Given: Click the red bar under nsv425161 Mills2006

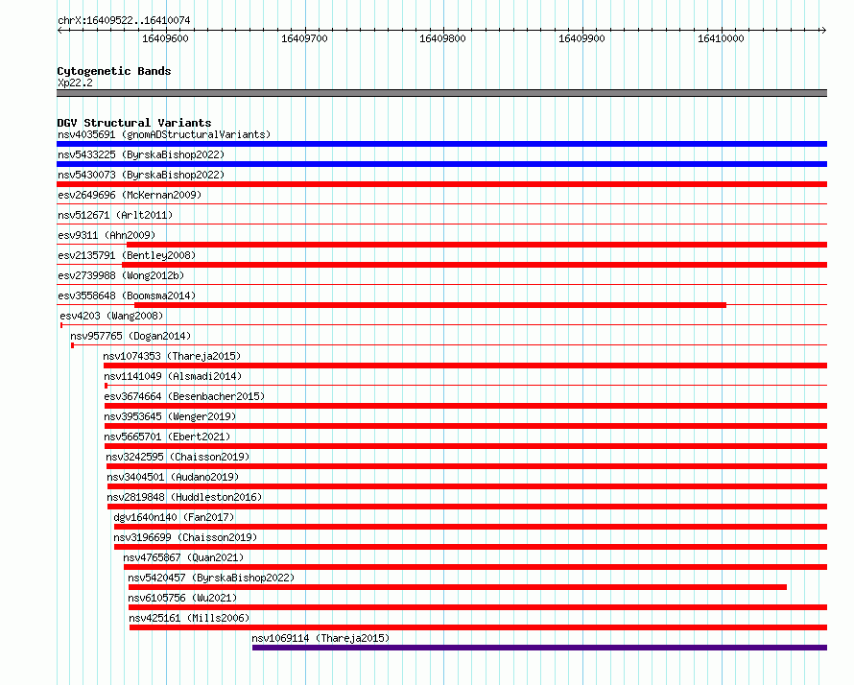Looking at the screenshot, I should 478,627.
